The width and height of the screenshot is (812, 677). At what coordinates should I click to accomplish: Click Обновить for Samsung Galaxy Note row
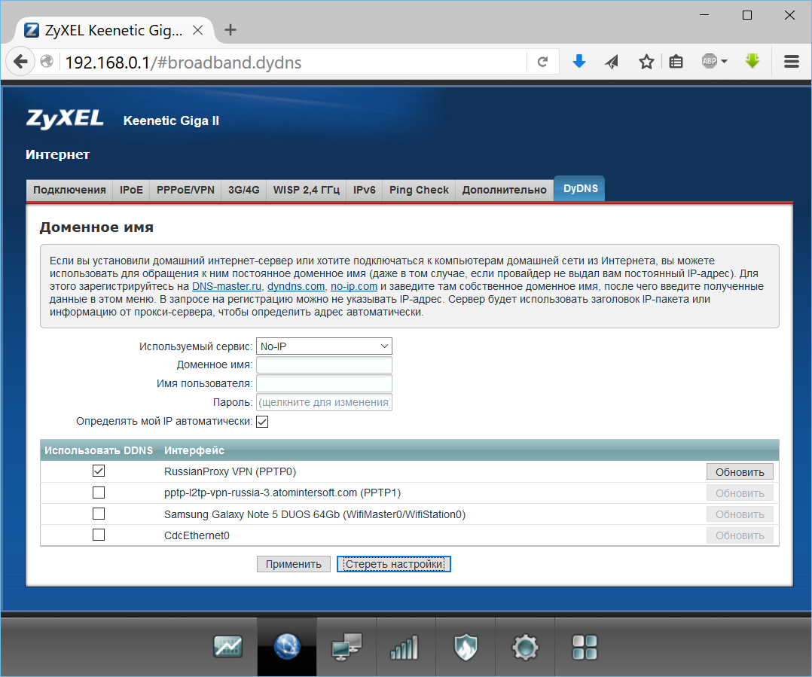(x=740, y=514)
